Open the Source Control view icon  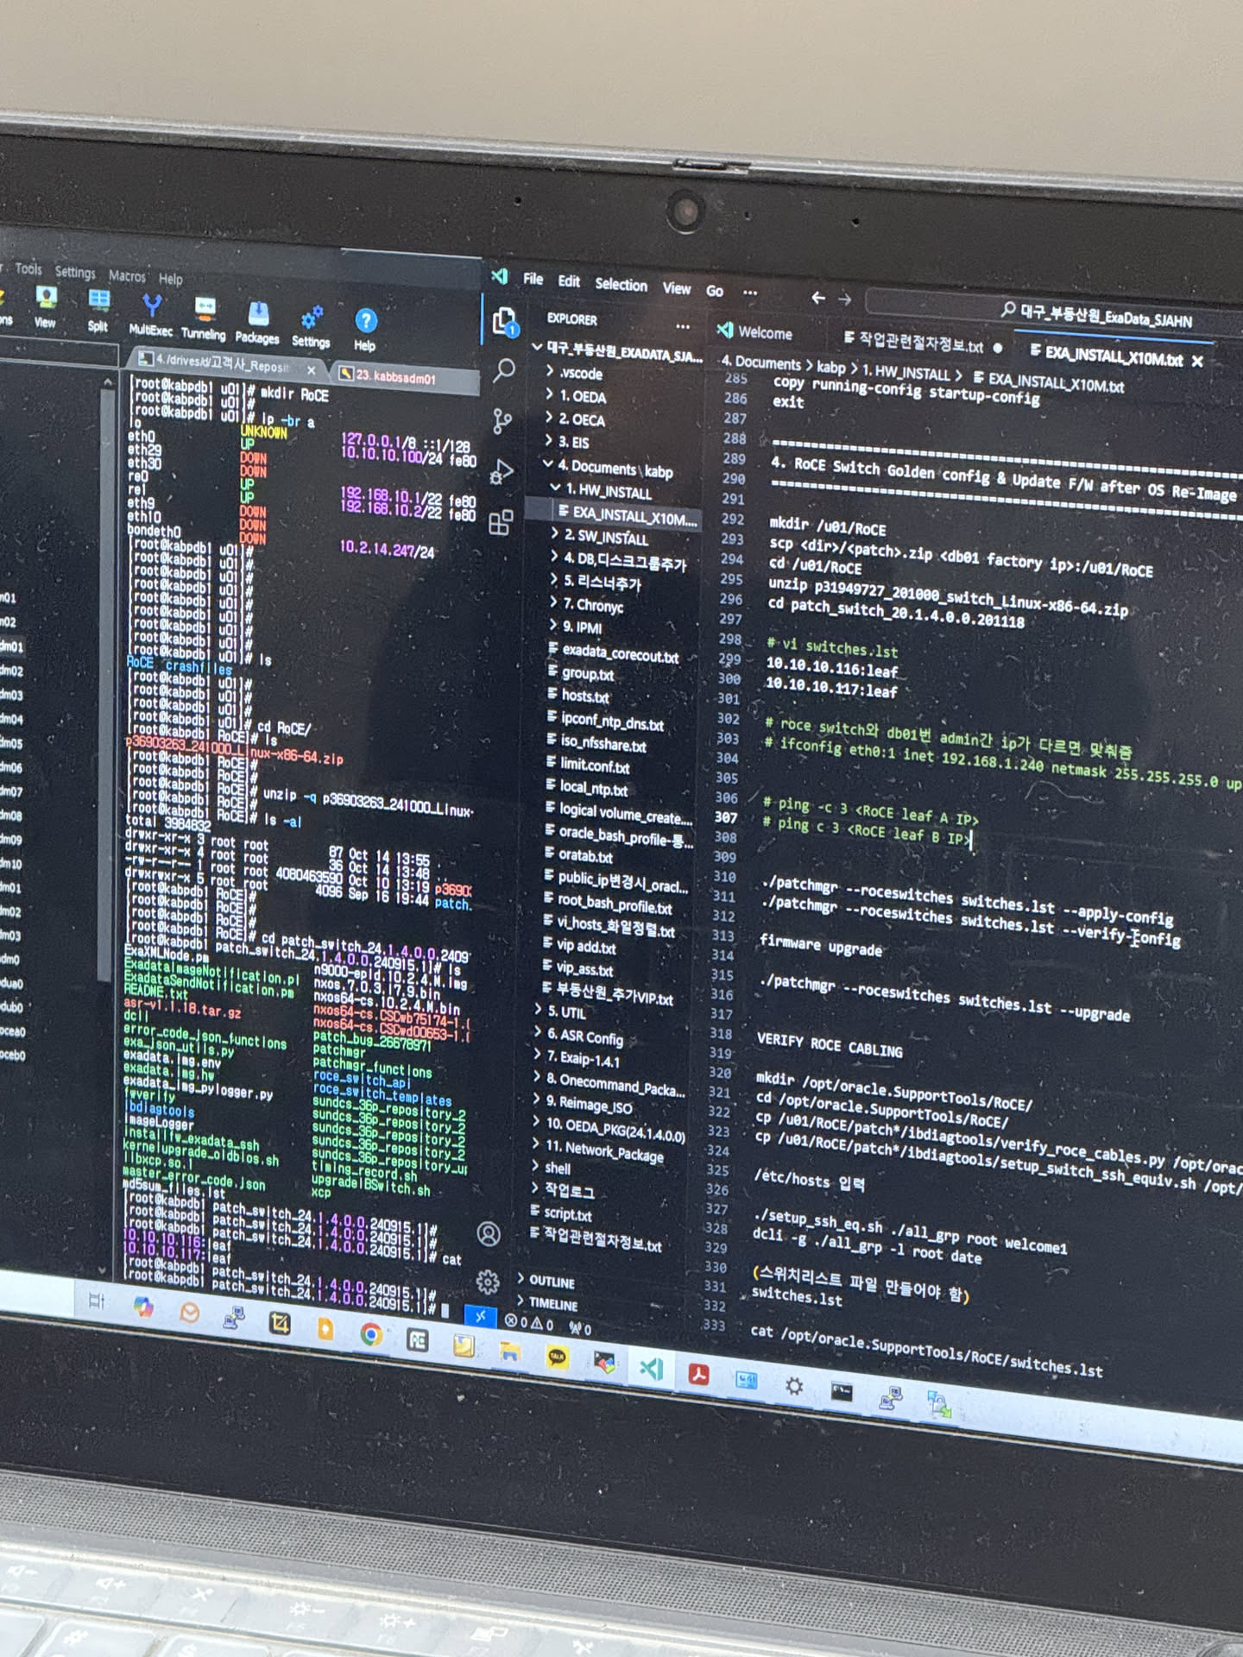click(502, 421)
